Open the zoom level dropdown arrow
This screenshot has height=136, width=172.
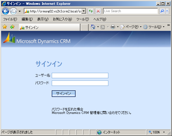click(x=164, y=132)
